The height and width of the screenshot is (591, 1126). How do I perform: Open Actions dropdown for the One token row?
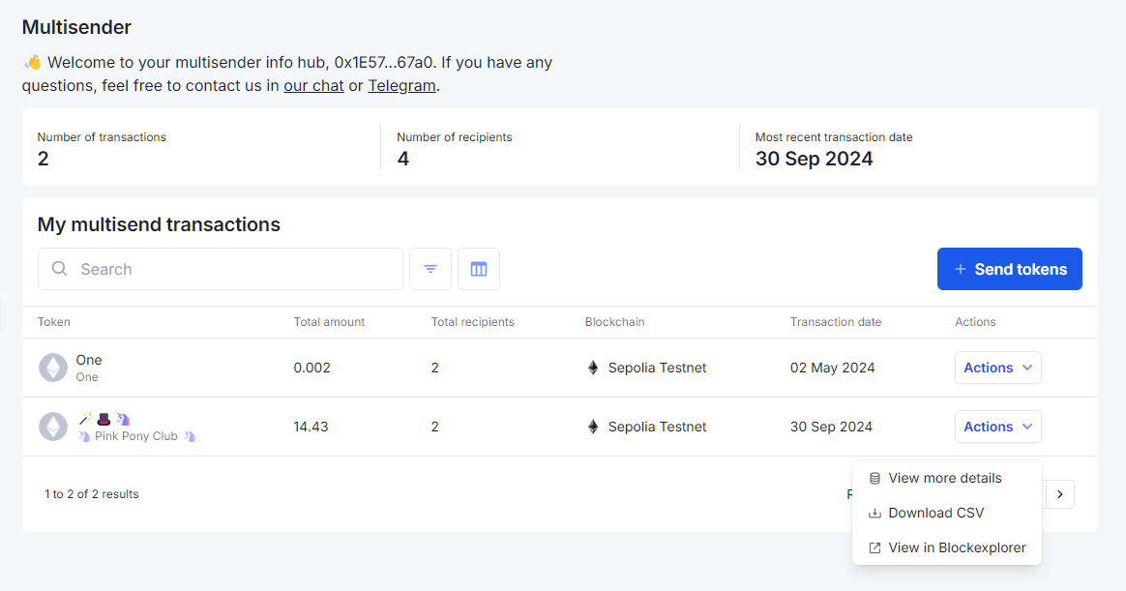point(997,368)
